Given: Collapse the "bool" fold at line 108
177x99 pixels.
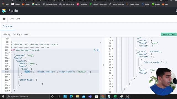Looking at the screenshot, I should [10, 69].
